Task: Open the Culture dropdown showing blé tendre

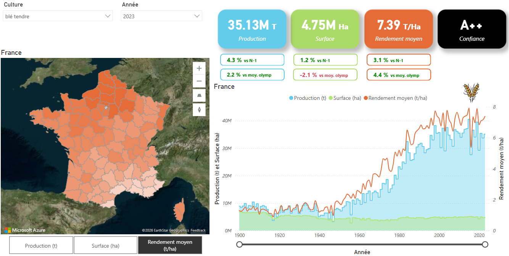Action: coord(58,16)
